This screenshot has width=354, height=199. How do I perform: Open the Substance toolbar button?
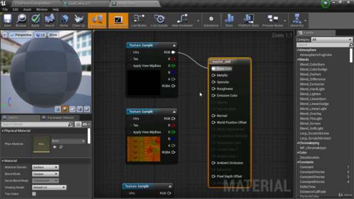tap(211, 20)
